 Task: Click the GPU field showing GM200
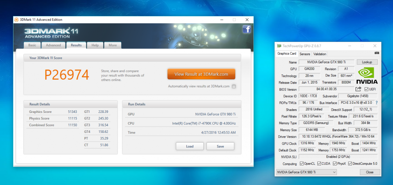point(309,69)
